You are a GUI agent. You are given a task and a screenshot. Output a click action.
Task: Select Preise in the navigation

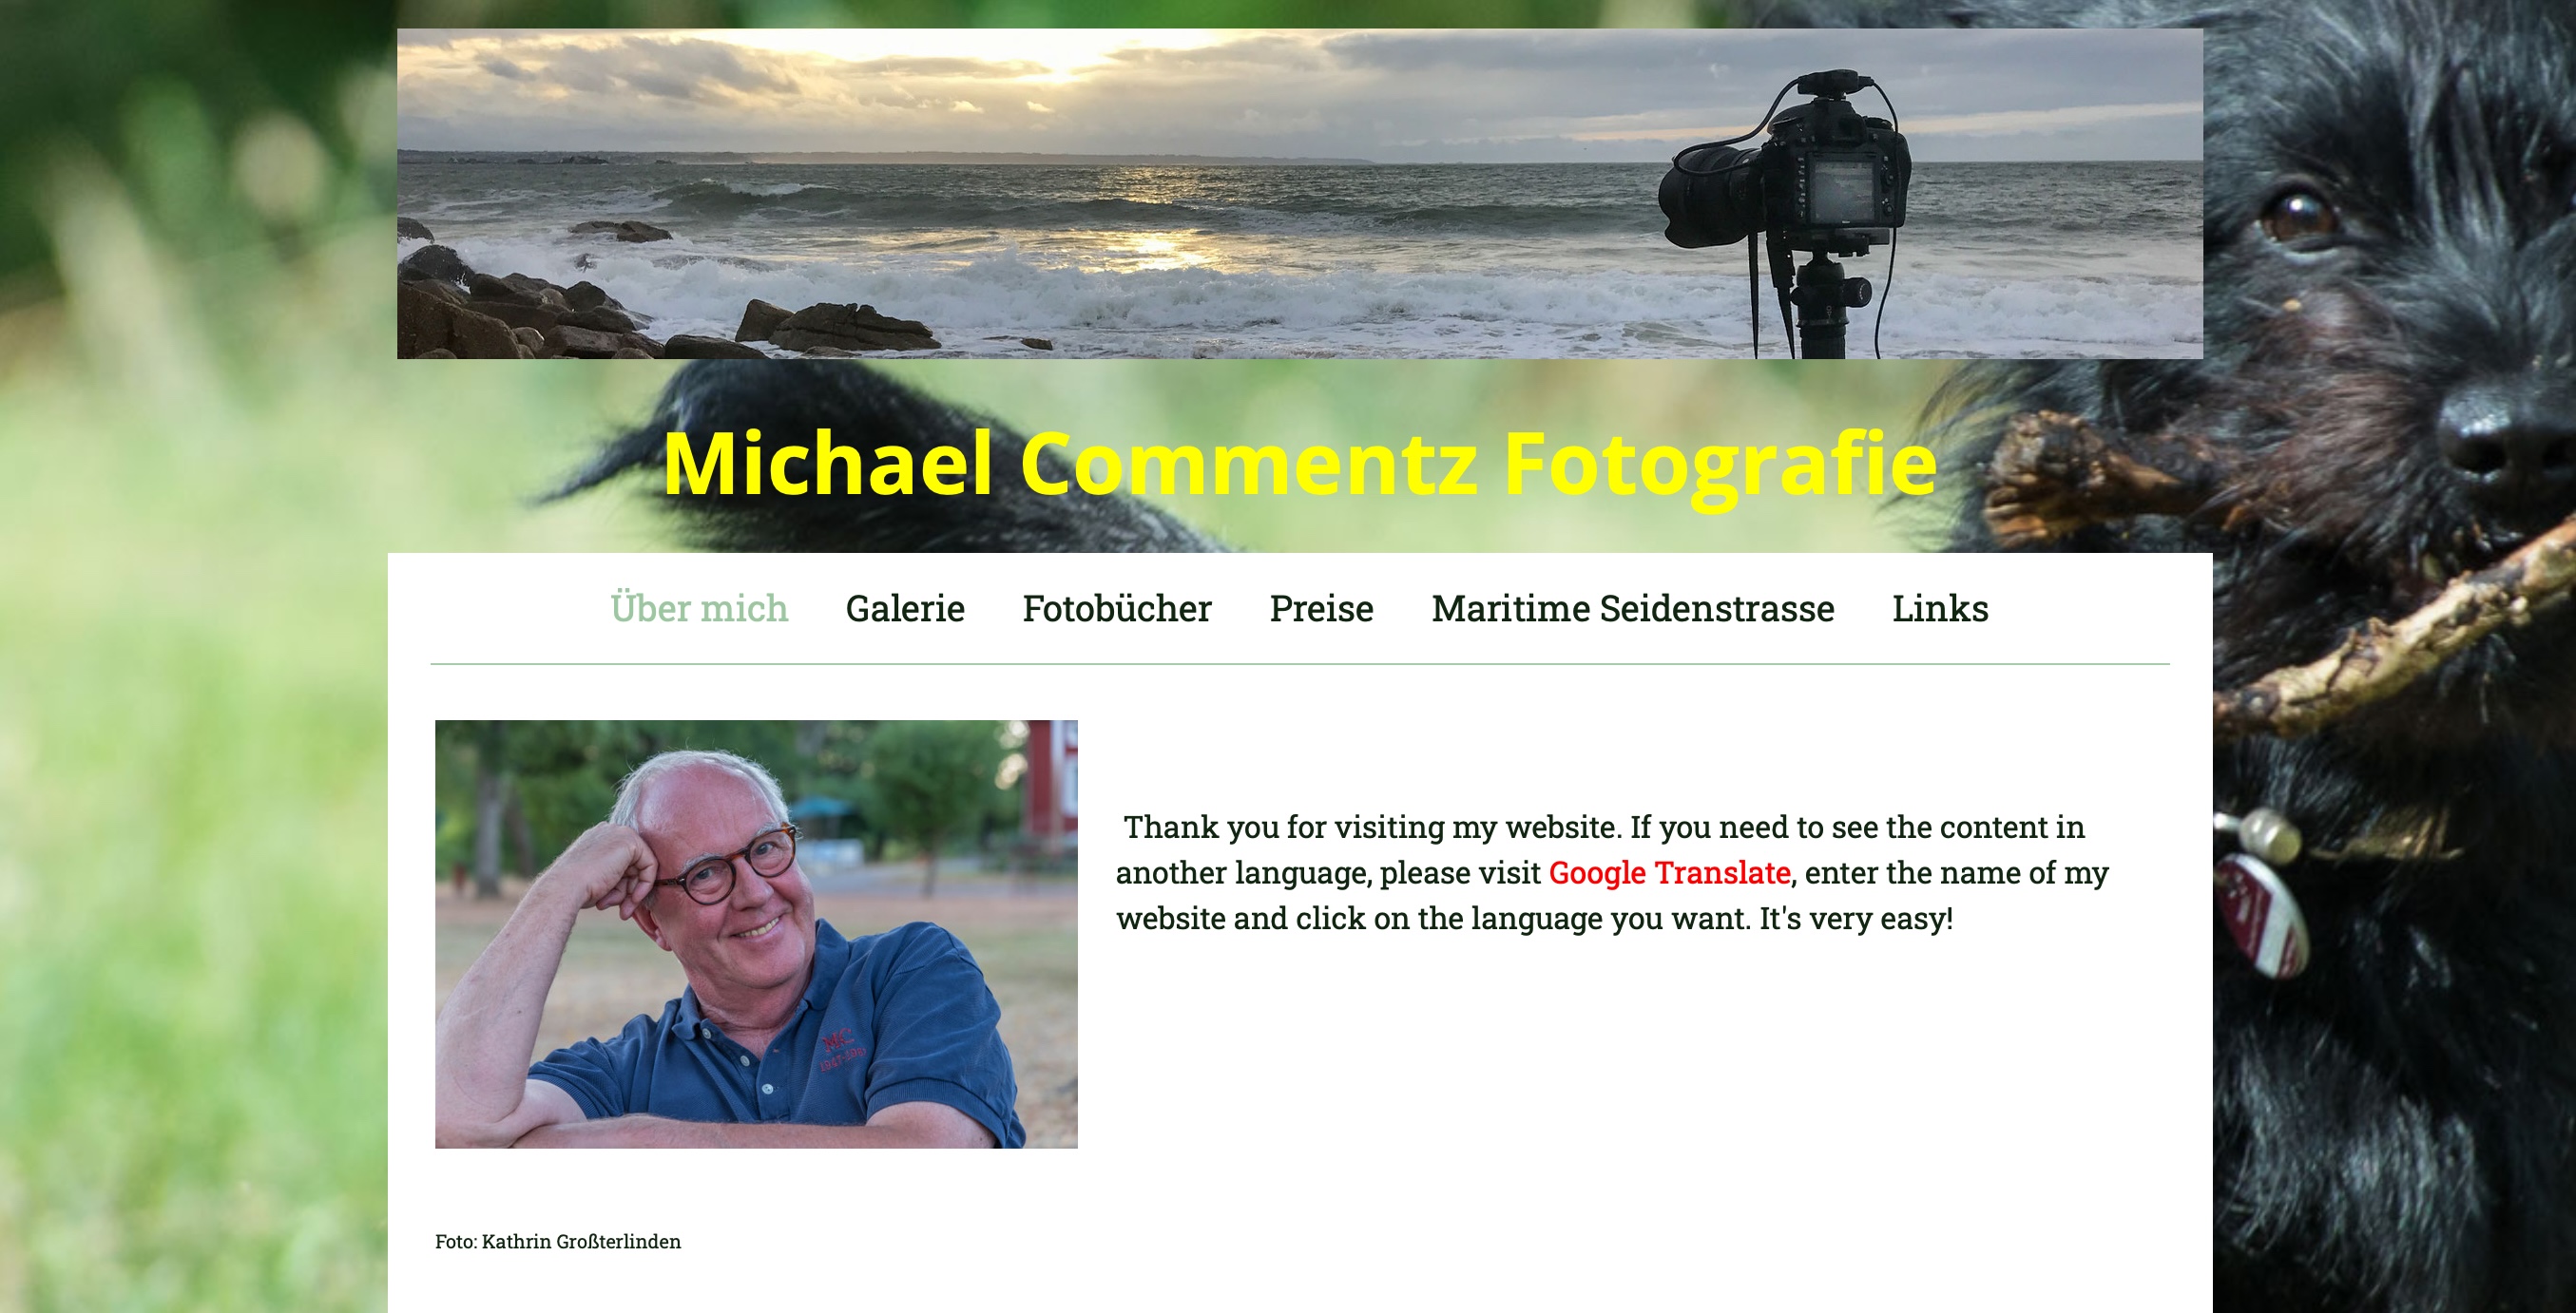coord(1321,609)
